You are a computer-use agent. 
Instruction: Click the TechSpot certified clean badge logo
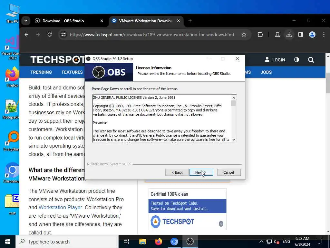point(172,222)
